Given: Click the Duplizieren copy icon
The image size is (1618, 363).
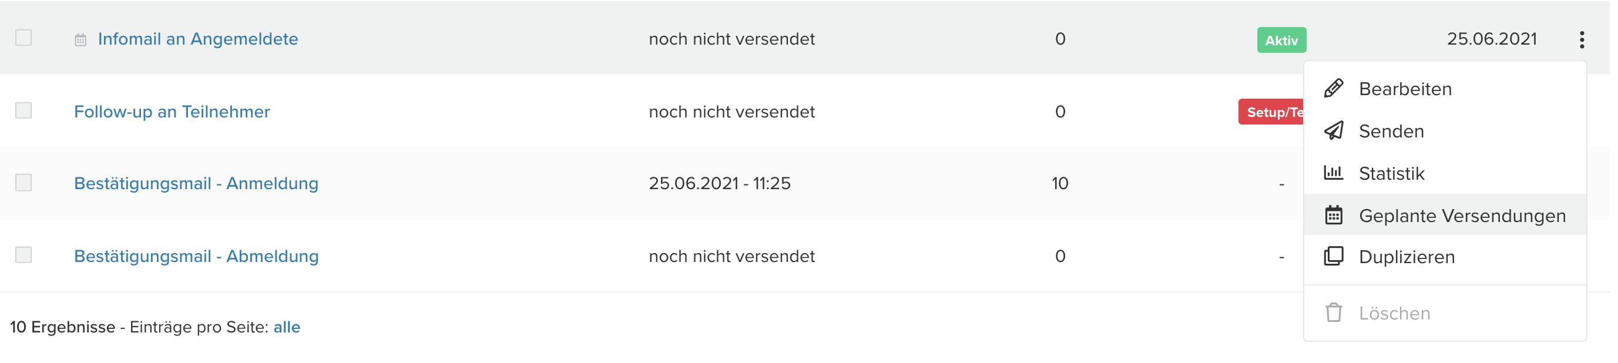Looking at the screenshot, I should (1334, 256).
